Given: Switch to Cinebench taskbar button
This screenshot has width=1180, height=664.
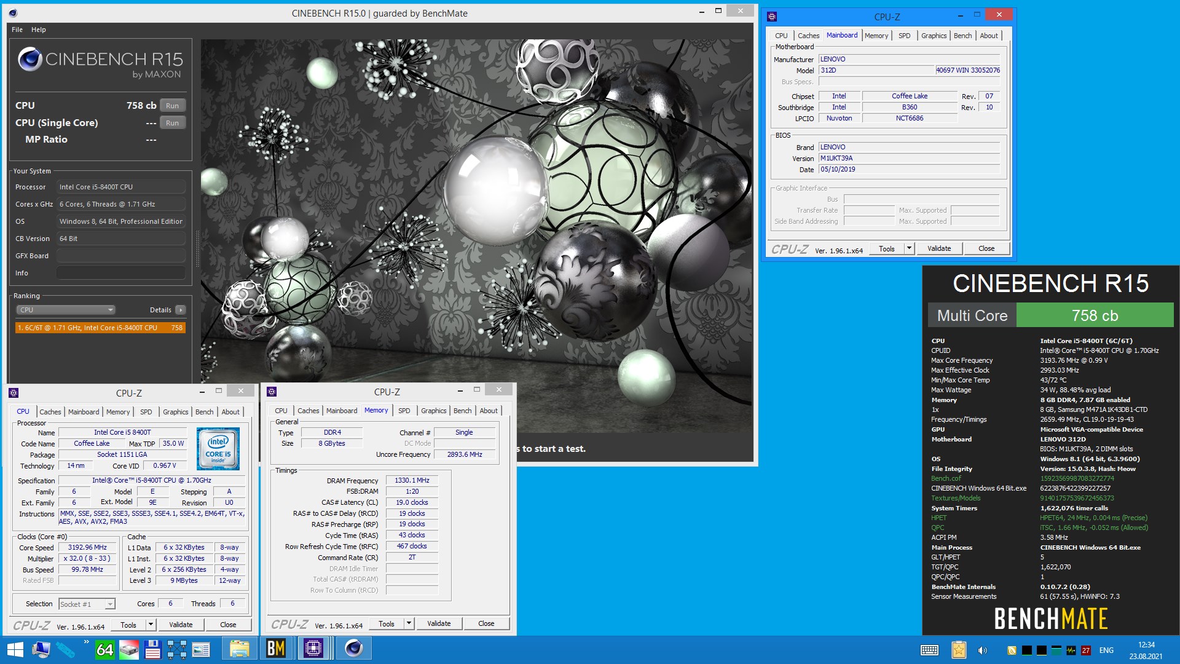Looking at the screenshot, I should pos(353,649).
